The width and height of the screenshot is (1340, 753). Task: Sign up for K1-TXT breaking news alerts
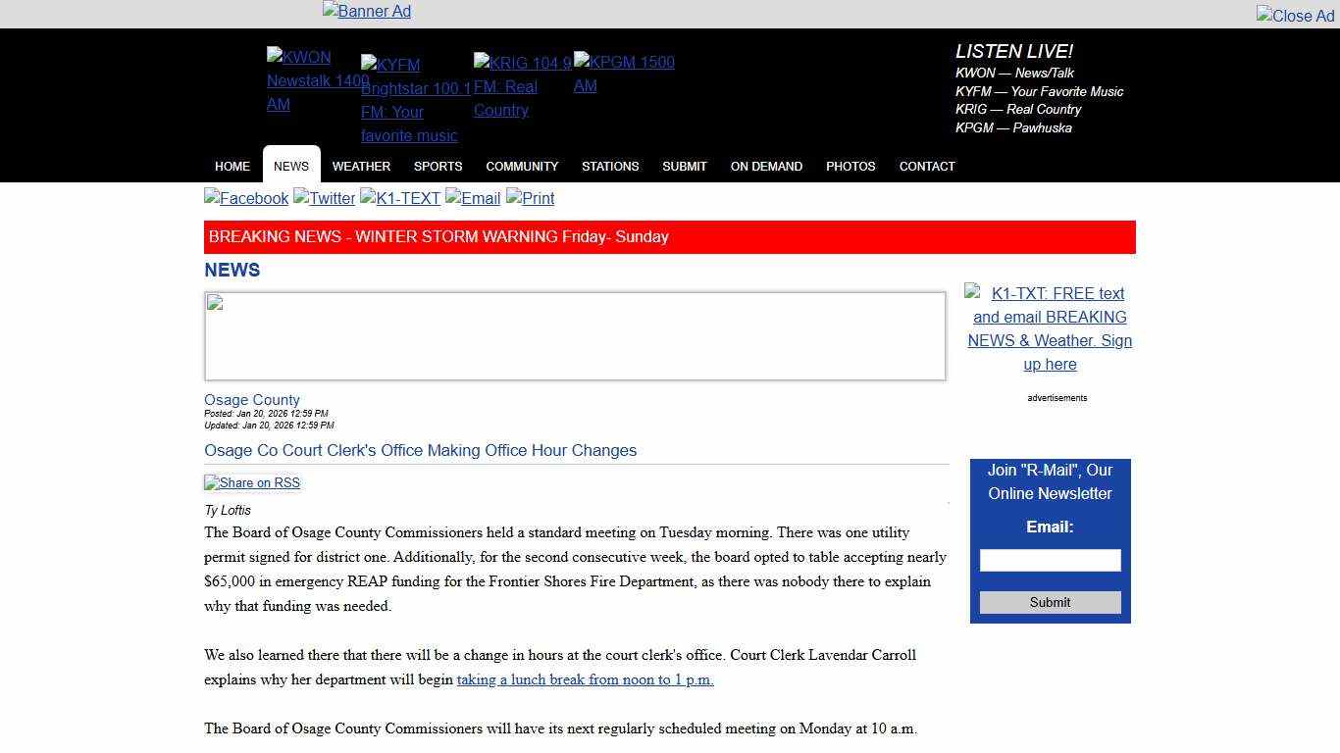coord(1050,328)
